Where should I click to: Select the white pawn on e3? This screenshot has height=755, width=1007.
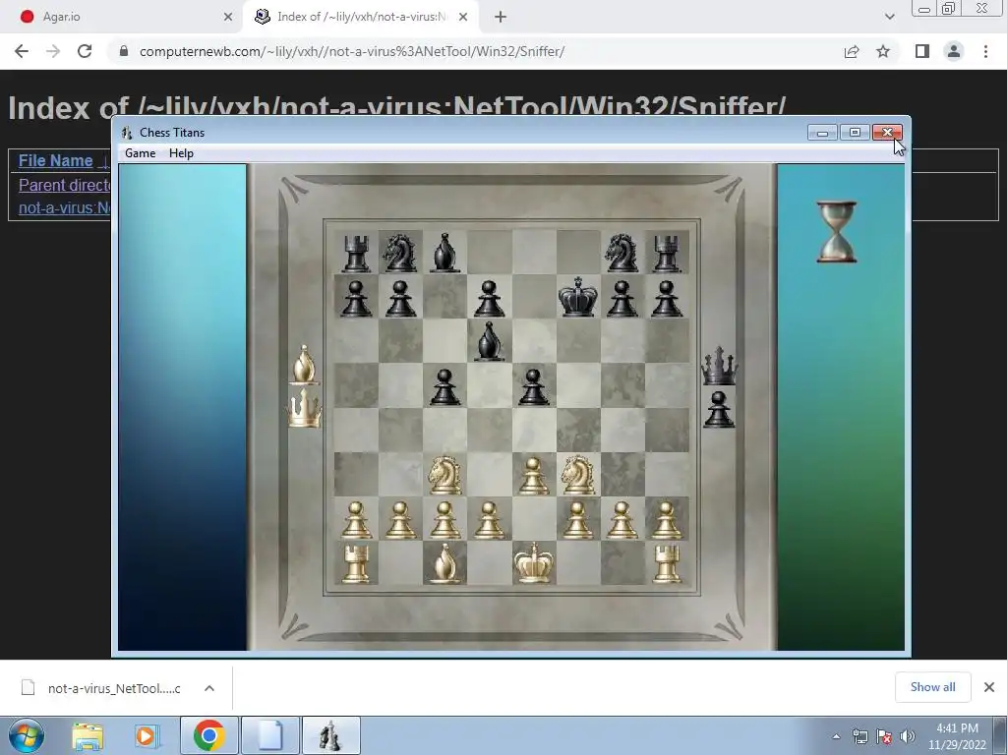(x=533, y=476)
